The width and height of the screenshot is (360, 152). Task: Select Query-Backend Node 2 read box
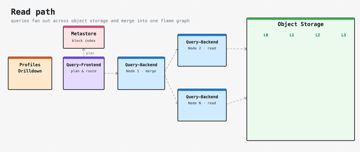click(x=202, y=50)
